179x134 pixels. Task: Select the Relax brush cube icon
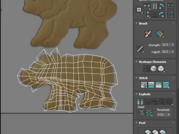(160, 34)
